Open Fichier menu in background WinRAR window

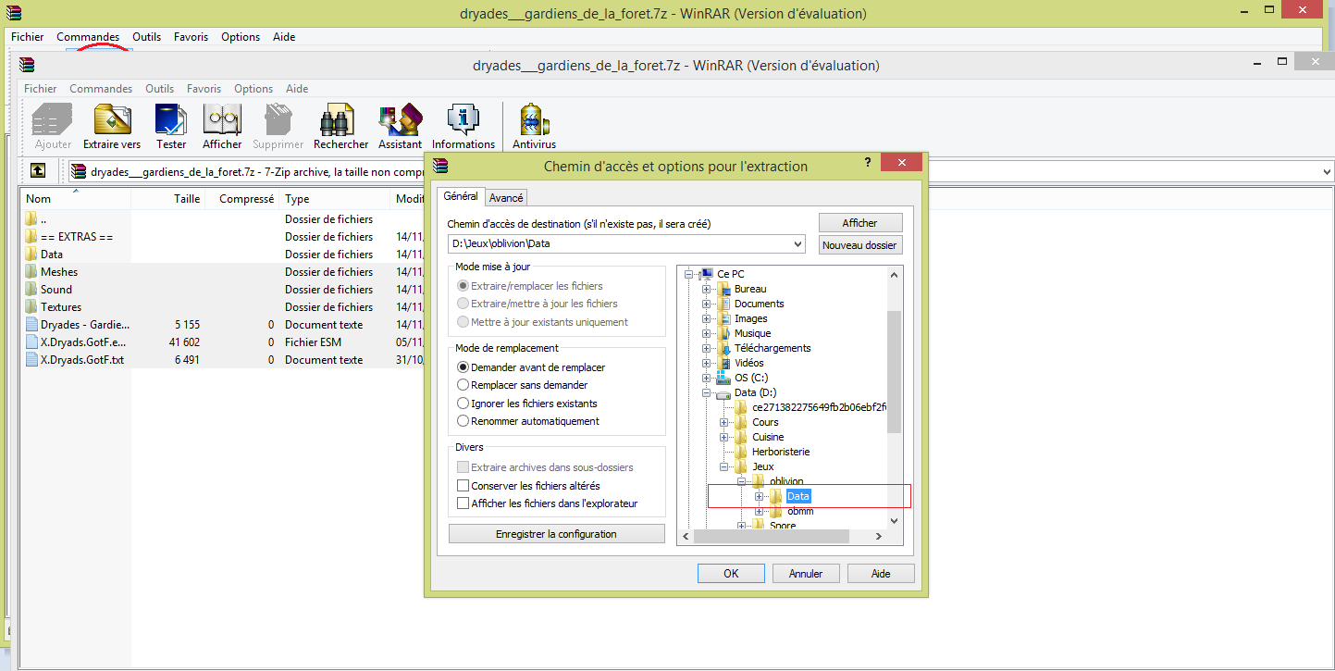point(28,37)
